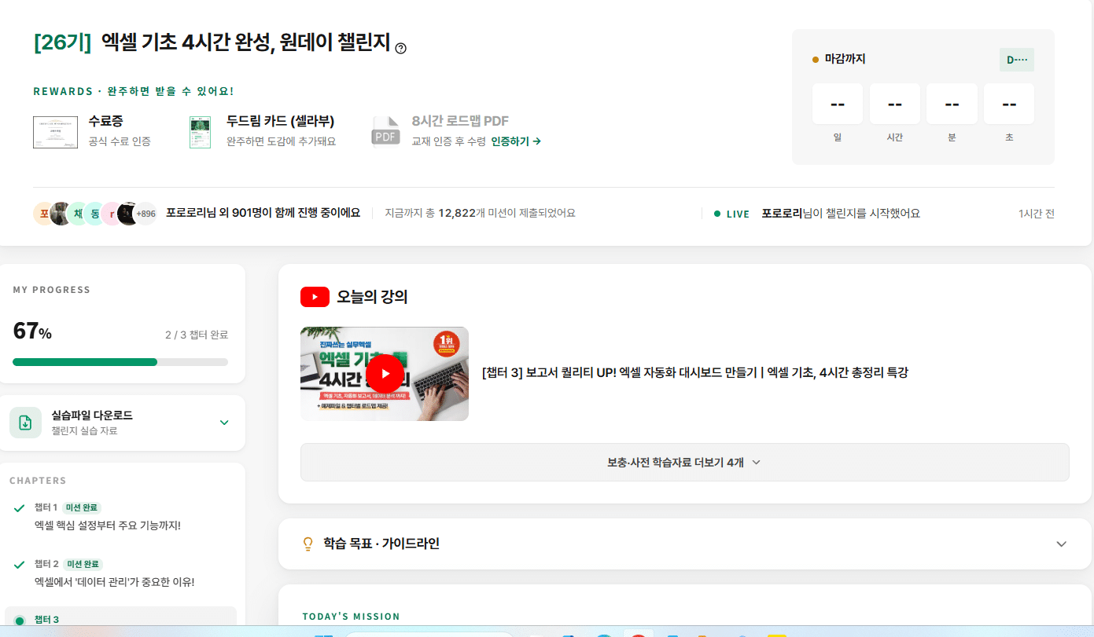Select the 챕터 3 chapter row
The width and height of the screenshot is (1094, 637).
pyautogui.click(x=120, y=617)
